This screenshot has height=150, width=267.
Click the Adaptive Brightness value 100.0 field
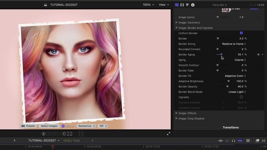pos(240,81)
